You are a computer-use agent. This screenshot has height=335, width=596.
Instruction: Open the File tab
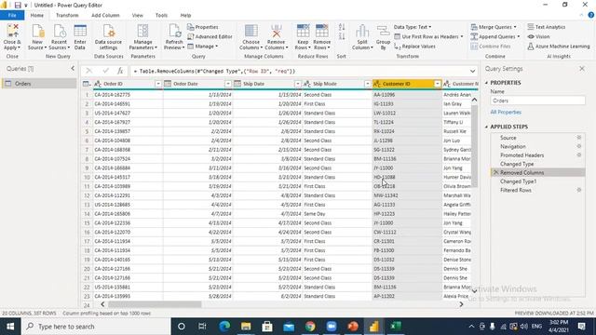coord(12,15)
